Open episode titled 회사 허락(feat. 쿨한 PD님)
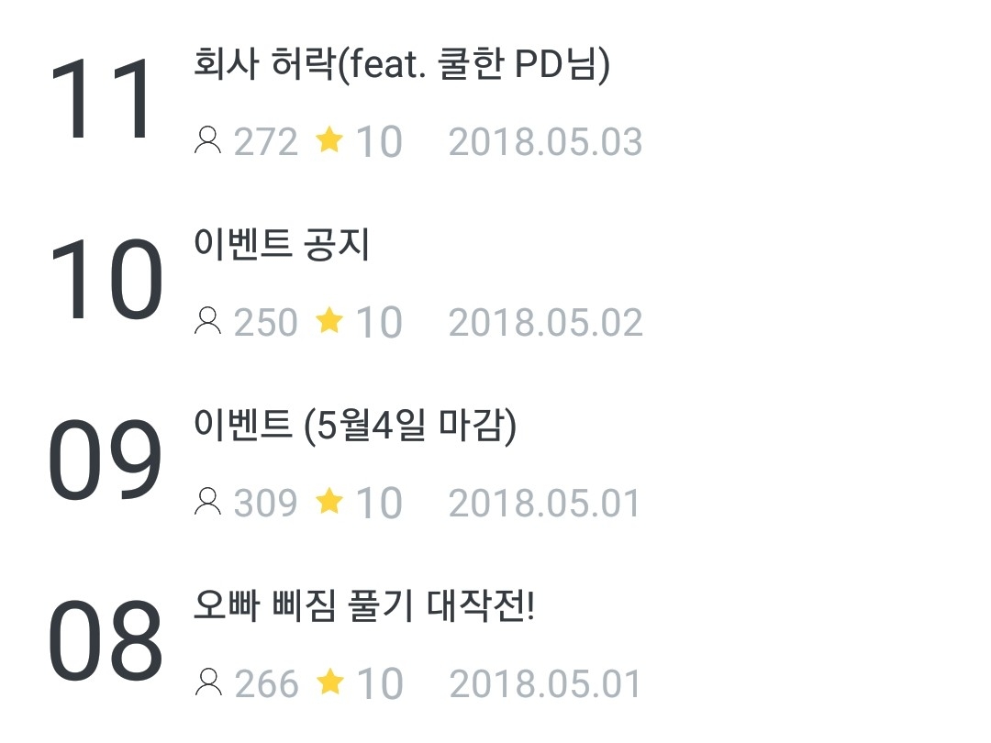 coord(402,66)
